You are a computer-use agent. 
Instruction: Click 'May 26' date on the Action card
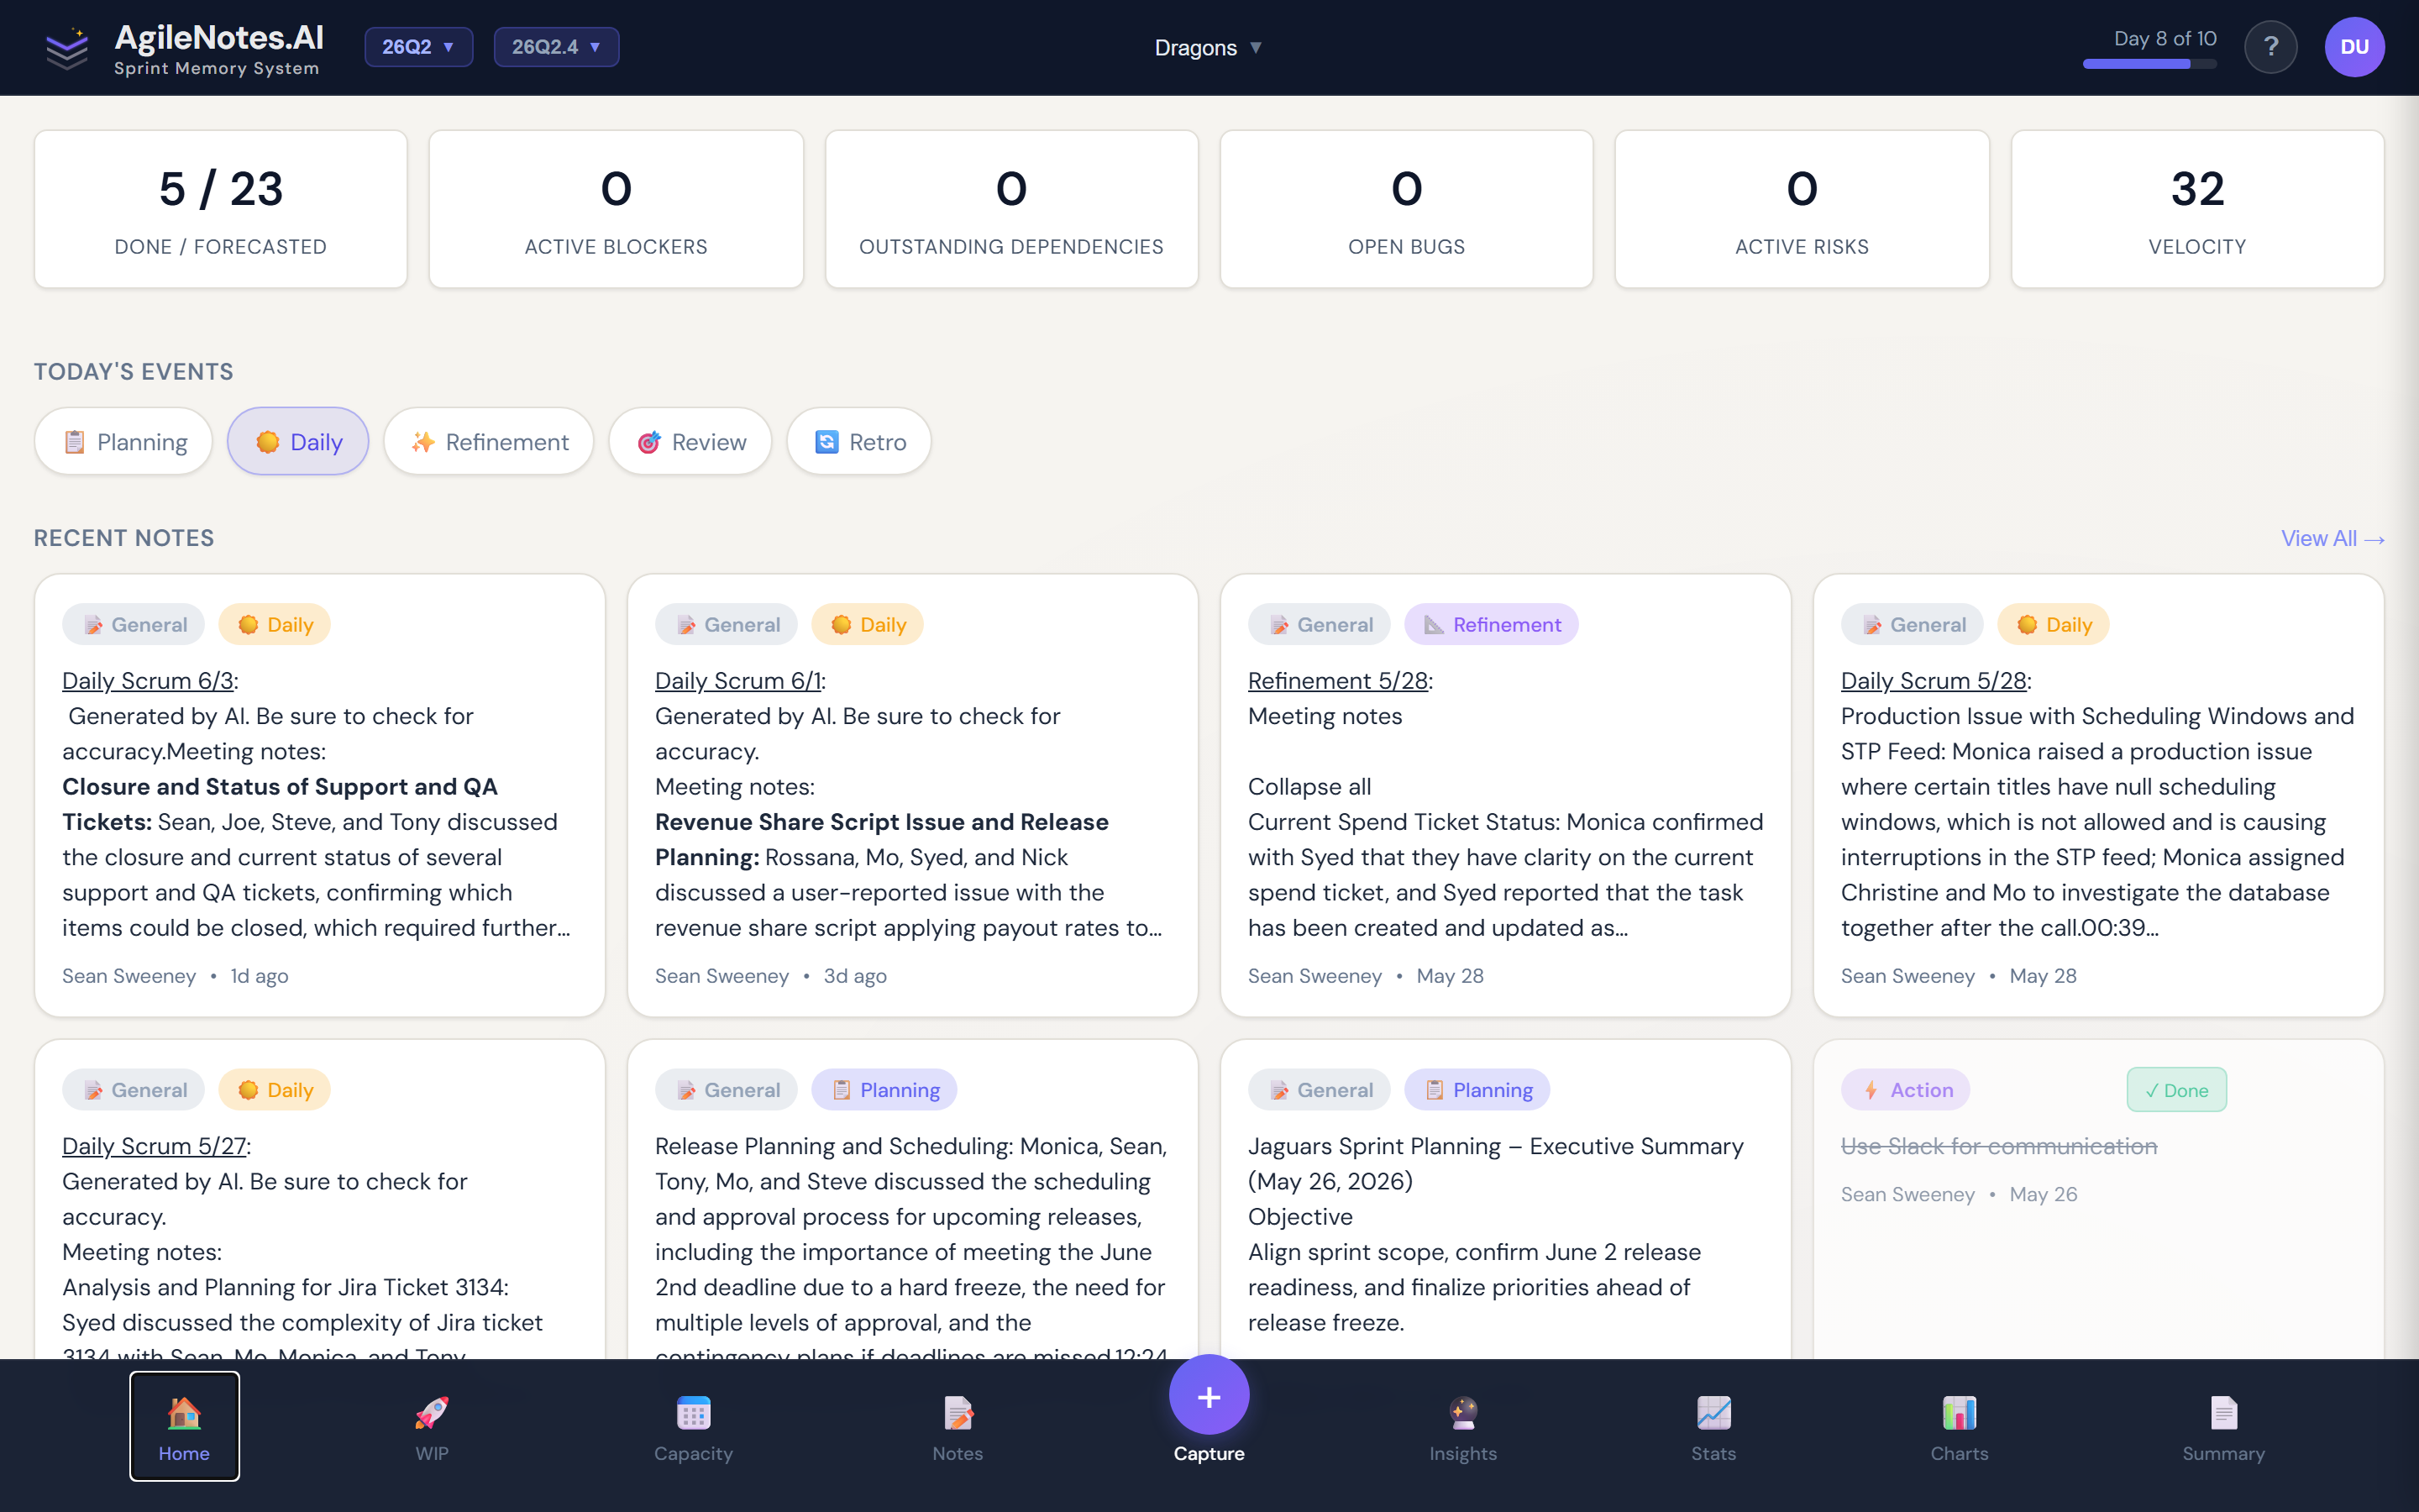pos(2044,1194)
